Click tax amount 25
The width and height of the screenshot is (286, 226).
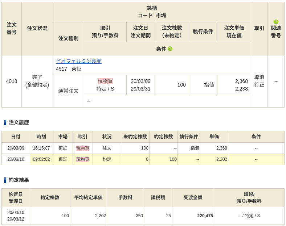(x=168, y=216)
